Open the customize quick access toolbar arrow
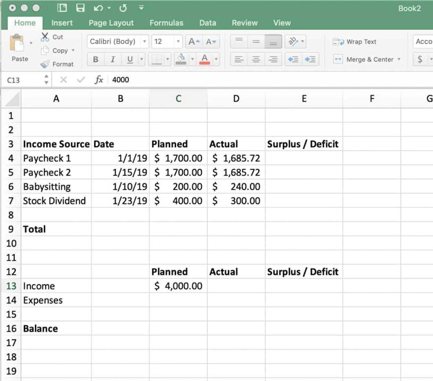Viewport: 433px width, 381px height. click(x=141, y=7)
